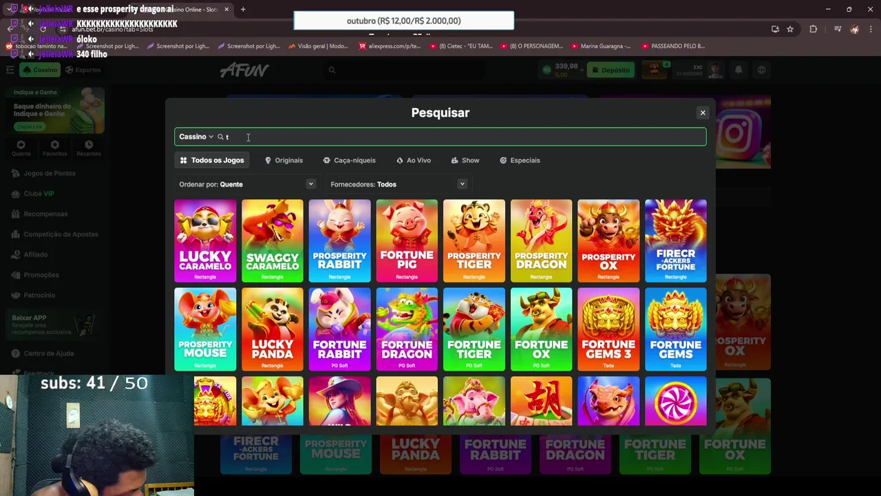The height and width of the screenshot is (496, 881).
Task: Open the Lucky Panda game in search results
Action: click(x=272, y=329)
